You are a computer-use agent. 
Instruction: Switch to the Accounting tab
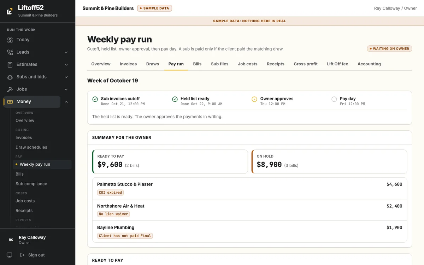tap(369, 64)
